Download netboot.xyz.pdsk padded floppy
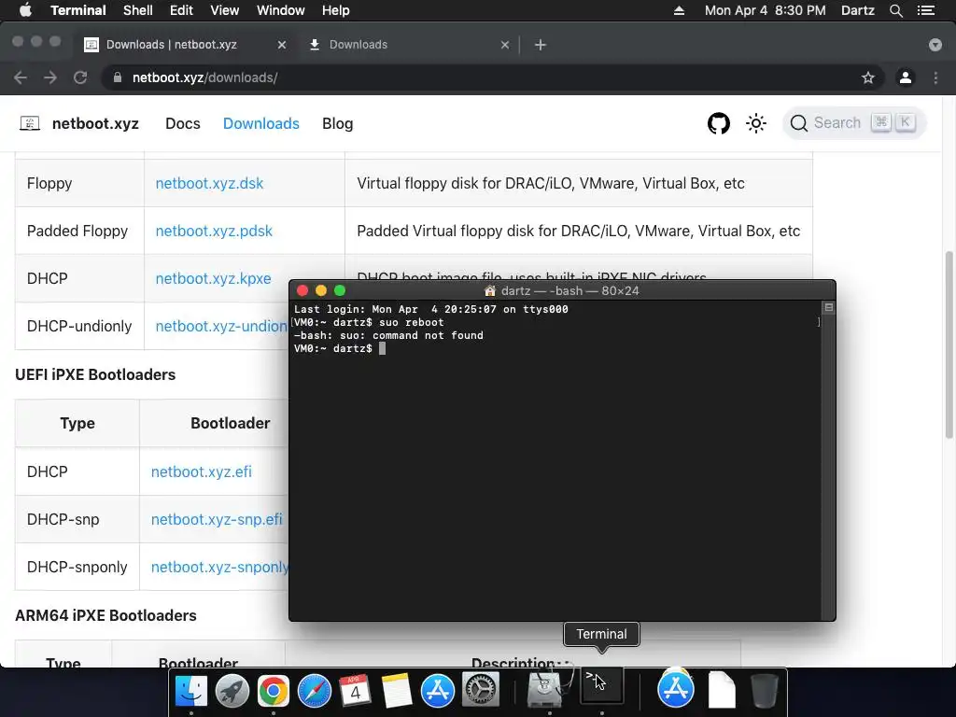The image size is (956, 717). pyautogui.click(x=214, y=232)
